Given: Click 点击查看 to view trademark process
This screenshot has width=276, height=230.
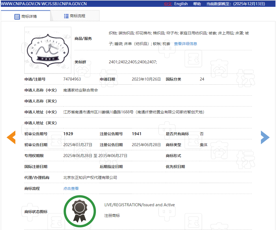Looking at the screenshot, I should [x=71, y=188].
